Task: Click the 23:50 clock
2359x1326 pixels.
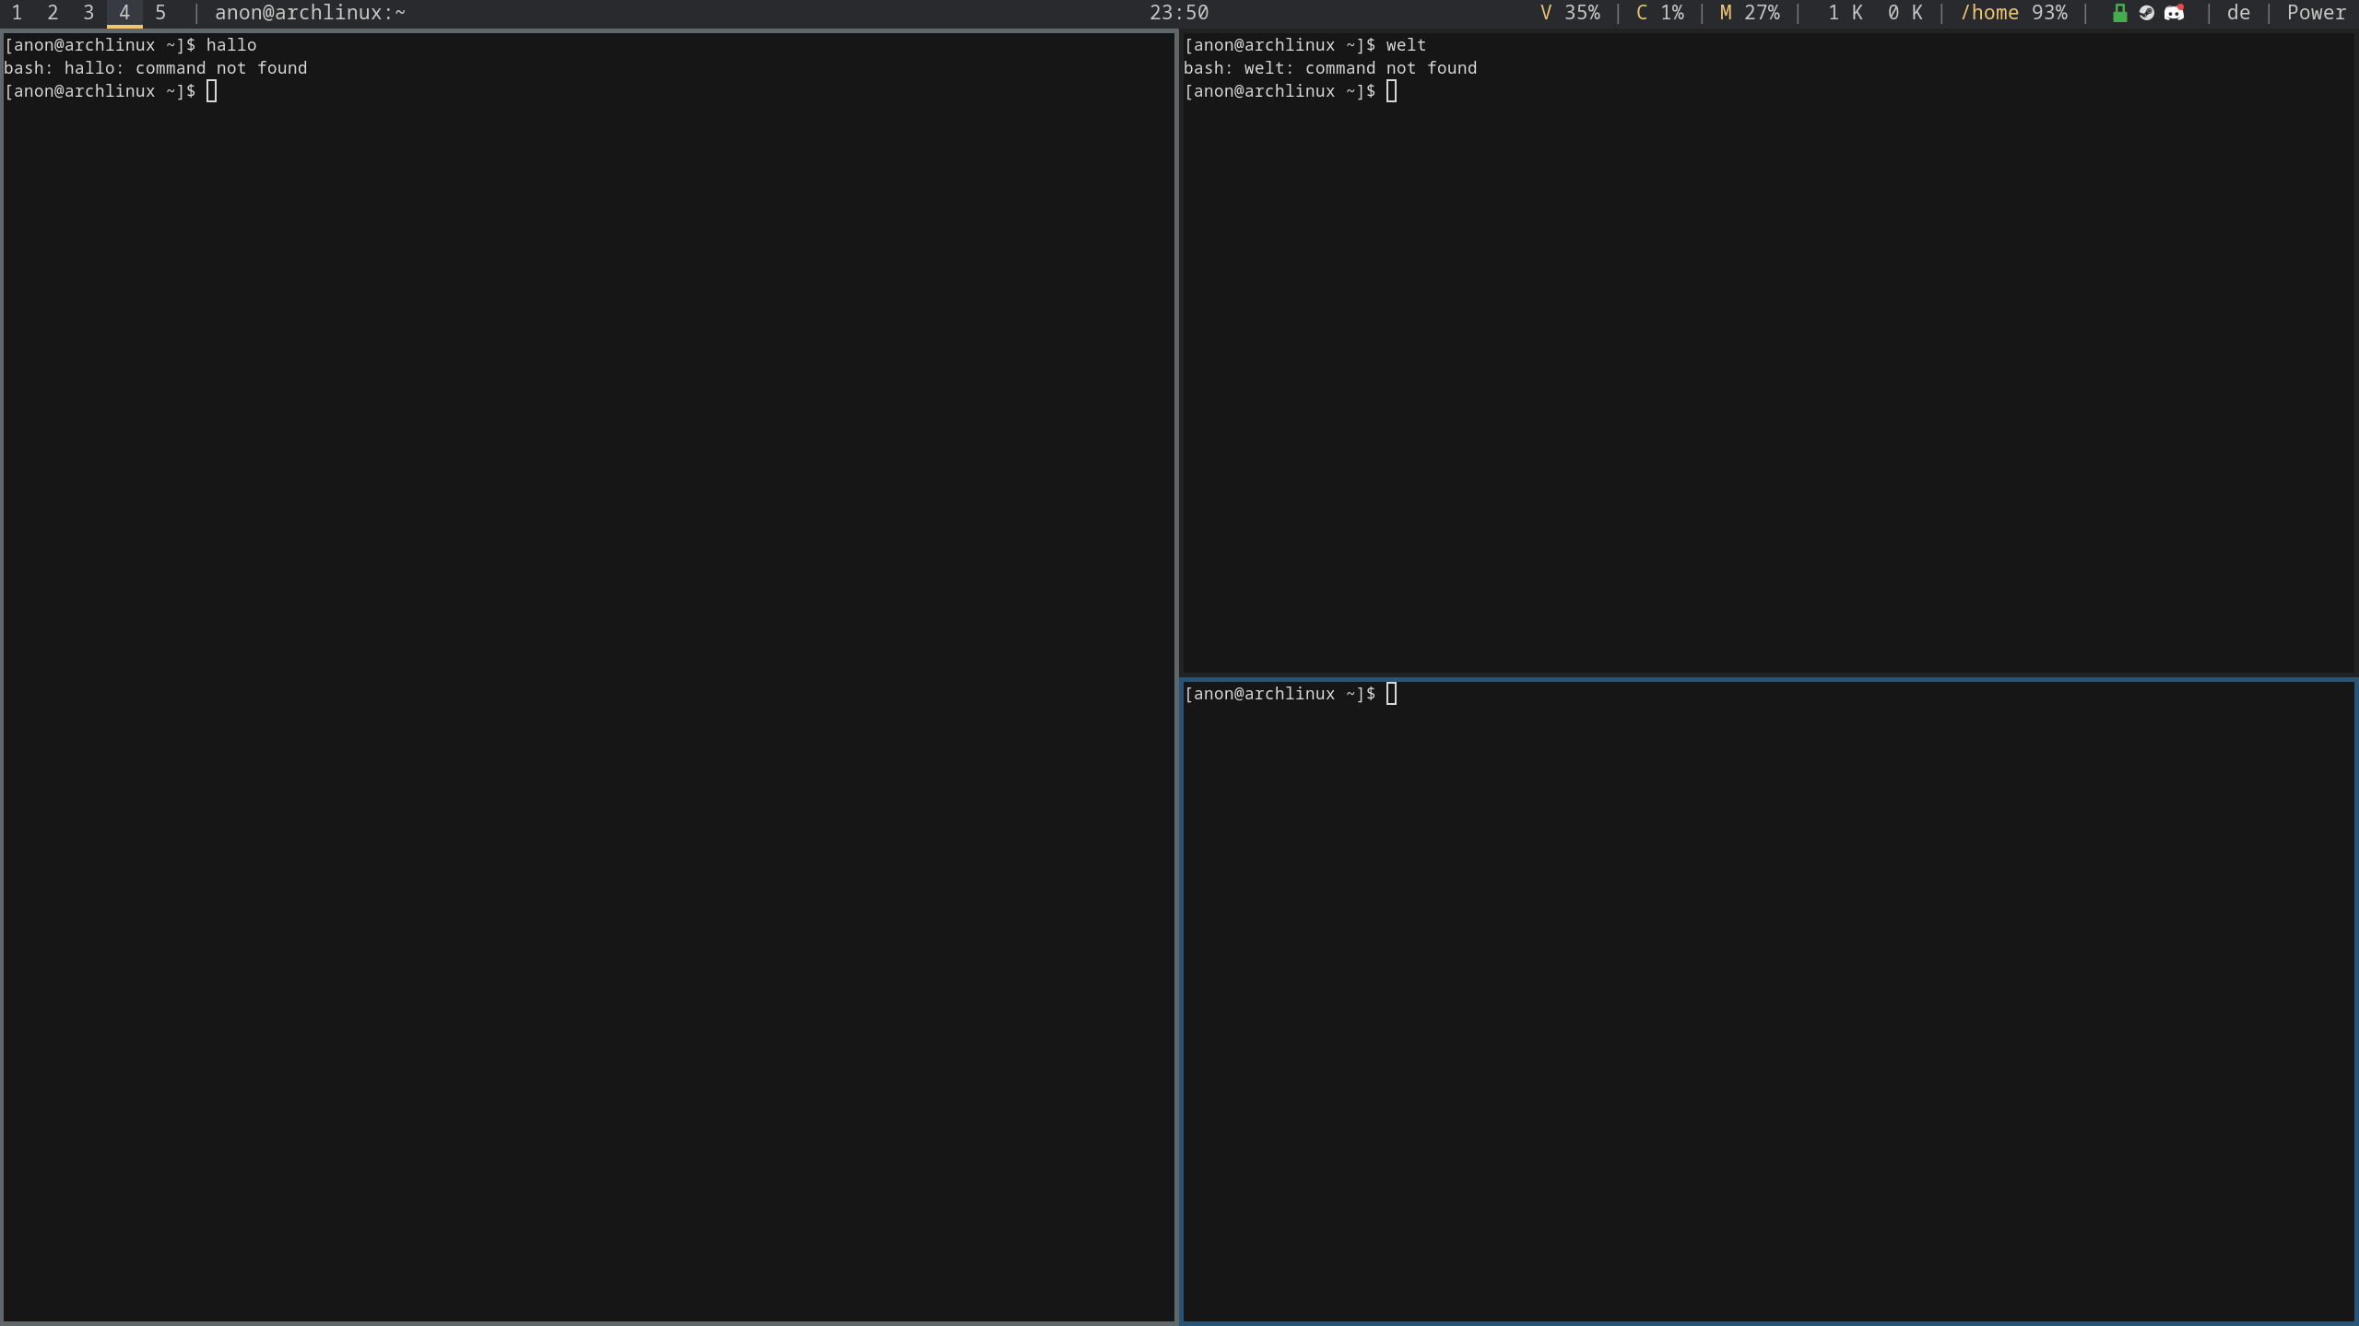Action: pos(1178,13)
